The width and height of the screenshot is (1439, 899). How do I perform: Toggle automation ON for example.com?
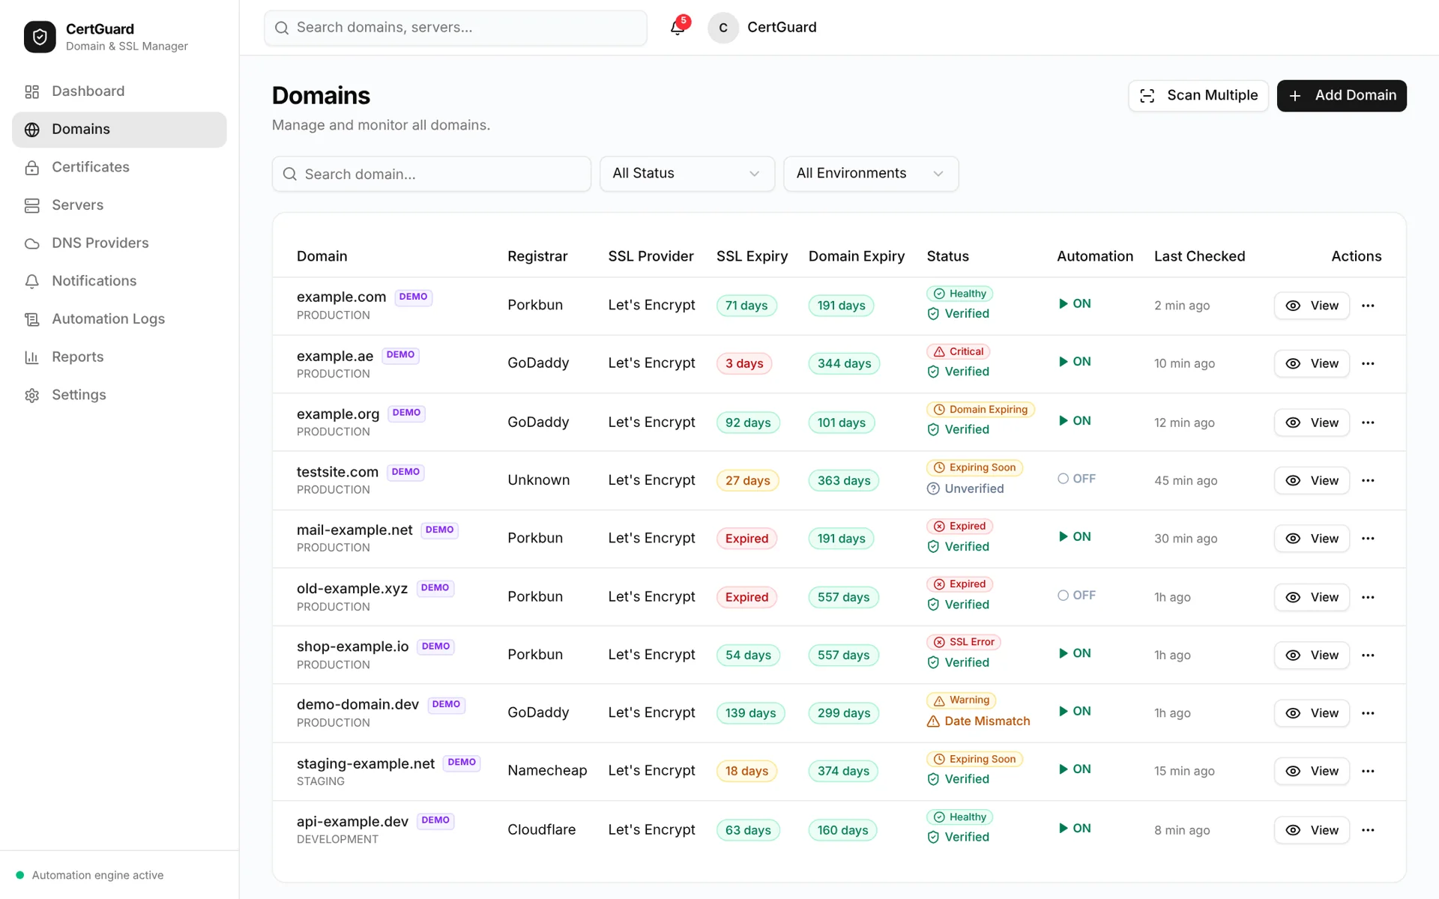click(x=1075, y=303)
